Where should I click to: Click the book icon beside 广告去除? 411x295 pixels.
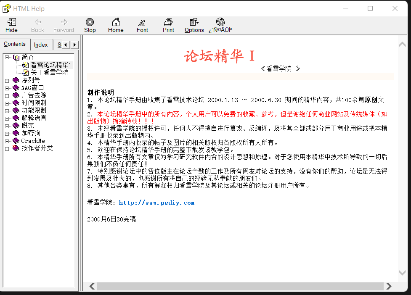(16, 95)
